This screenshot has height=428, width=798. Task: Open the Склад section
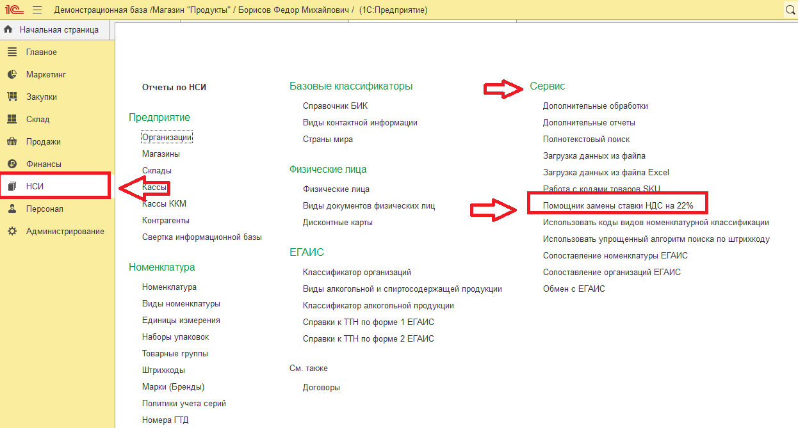[37, 119]
